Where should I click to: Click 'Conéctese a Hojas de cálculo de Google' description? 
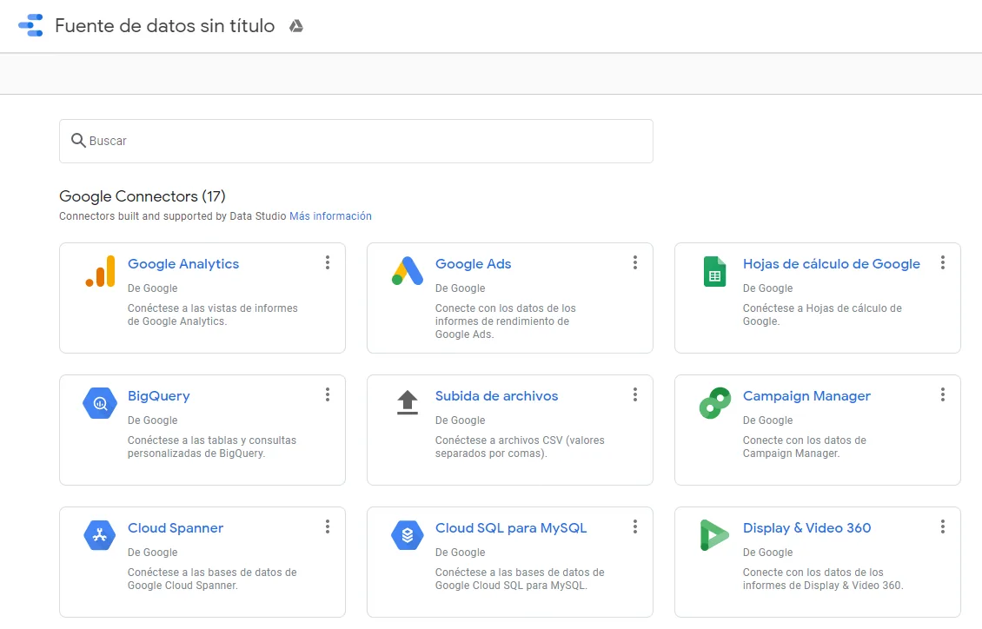click(822, 314)
